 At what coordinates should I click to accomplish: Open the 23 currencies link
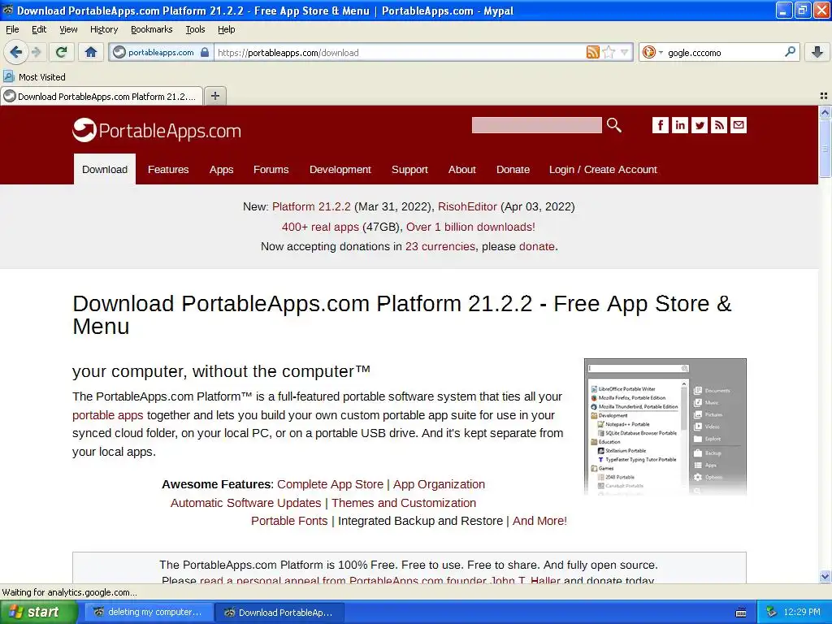pyautogui.click(x=440, y=246)
